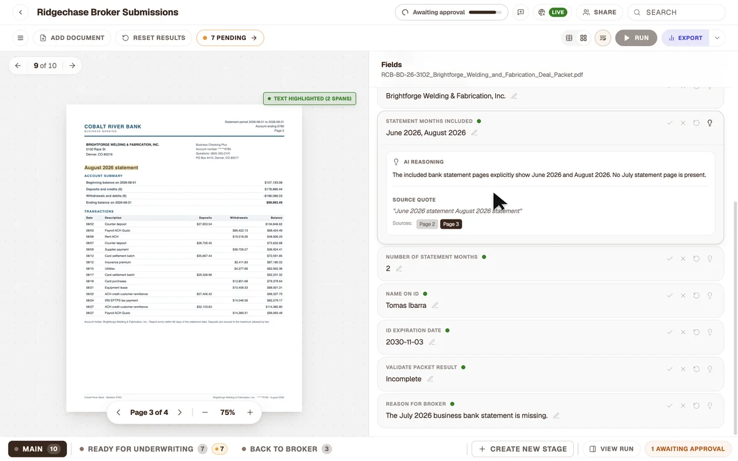Image resolution: width=738 pixels, height=461 pixels.
Task: Open the add comment icon
Action: coord(521,12)
